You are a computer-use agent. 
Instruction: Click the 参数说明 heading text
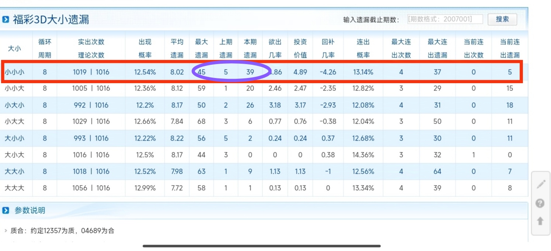pos(30,211)
